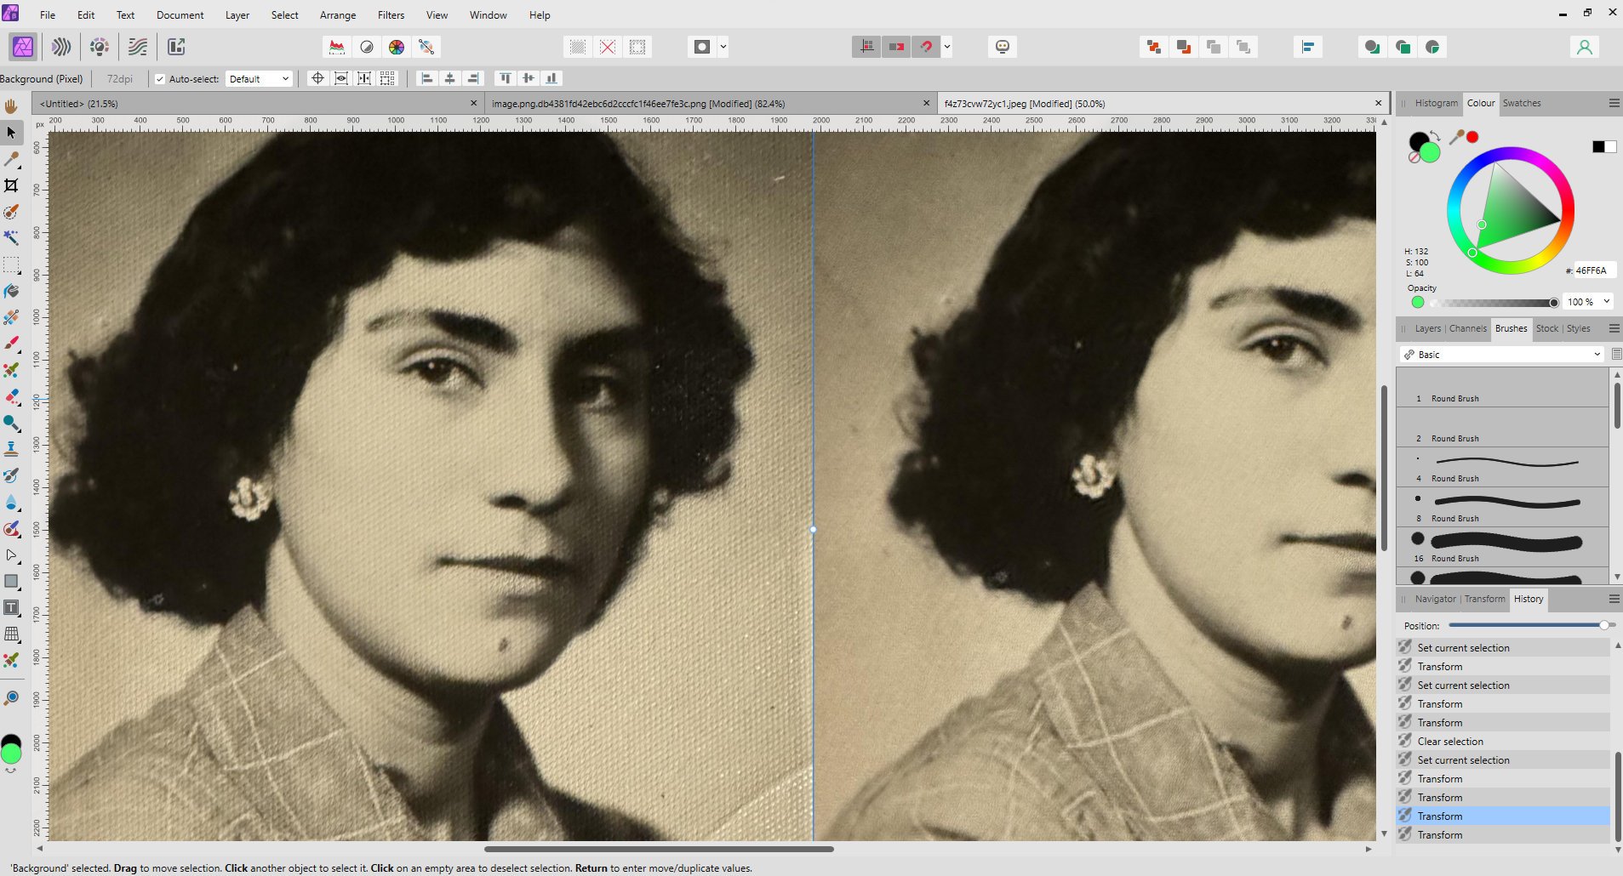Screen dimensions: 1623x876
Task: Select the Move tool
Action: [x=11, y=133]
